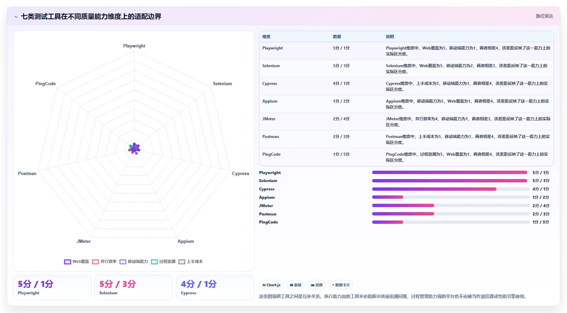This screenshot has width=567, height=313.
Task: Click the table value 1分 / 2分 for Appium
Action: coord(341,101)
